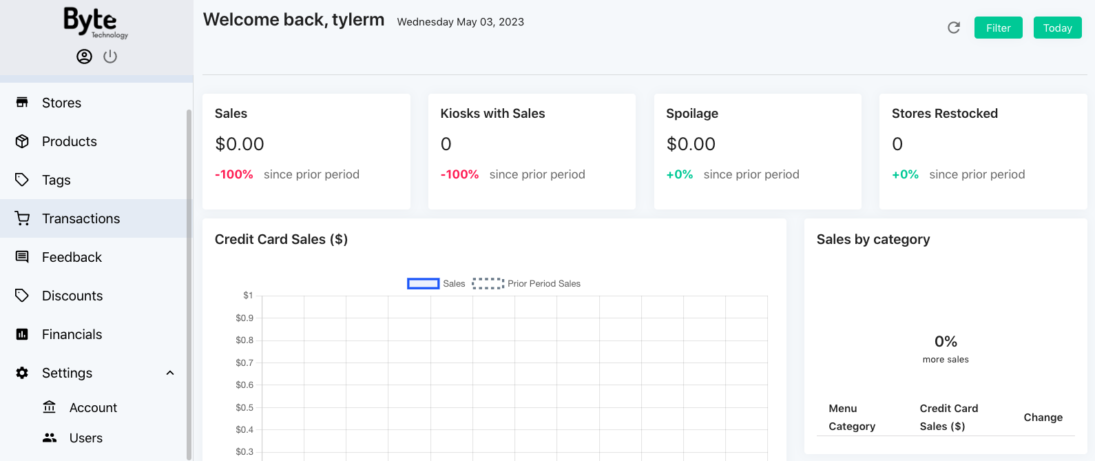Click the $0.5 y-axis label
This screenshot has height=461, width=1095.
point(244,407)
